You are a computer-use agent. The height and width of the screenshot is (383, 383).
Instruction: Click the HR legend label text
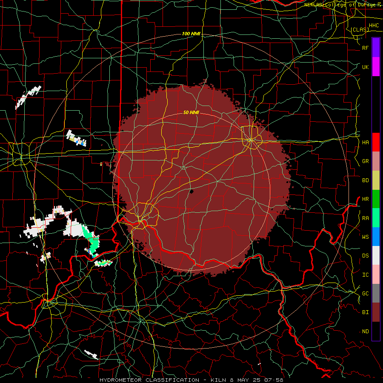point(365,199)
